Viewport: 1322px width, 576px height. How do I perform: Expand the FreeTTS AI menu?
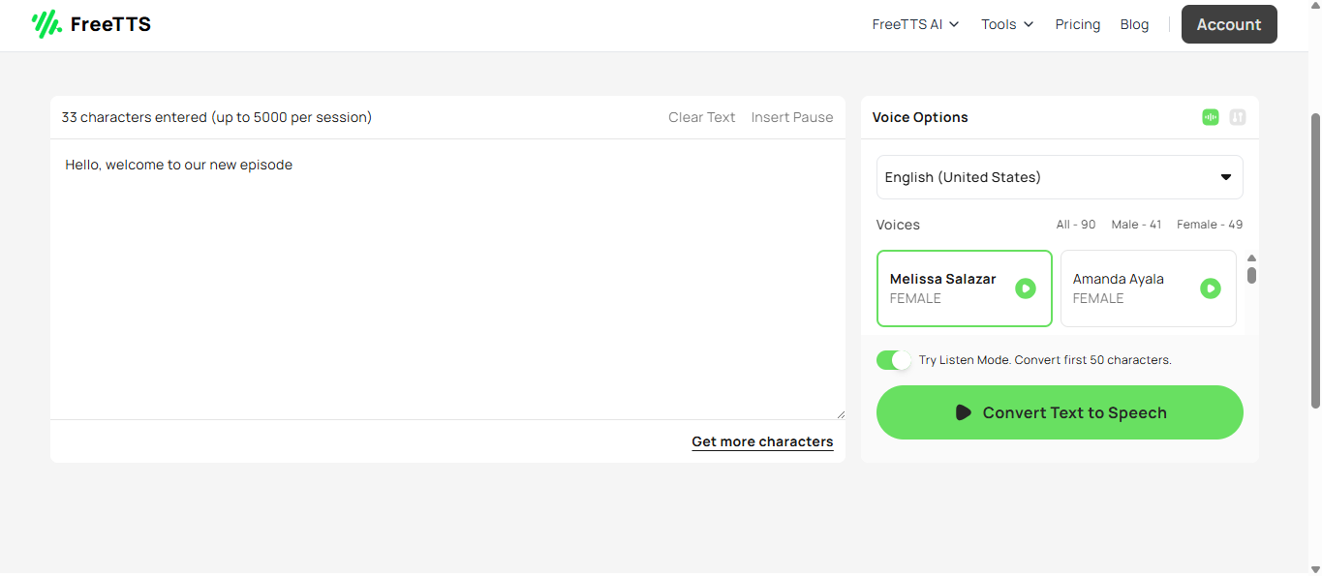tap(915, 24)
